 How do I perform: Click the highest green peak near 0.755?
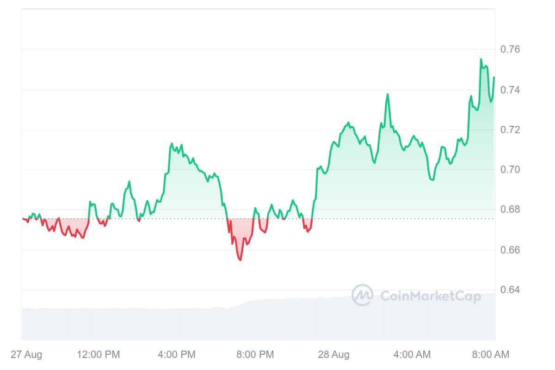[481, 59]
